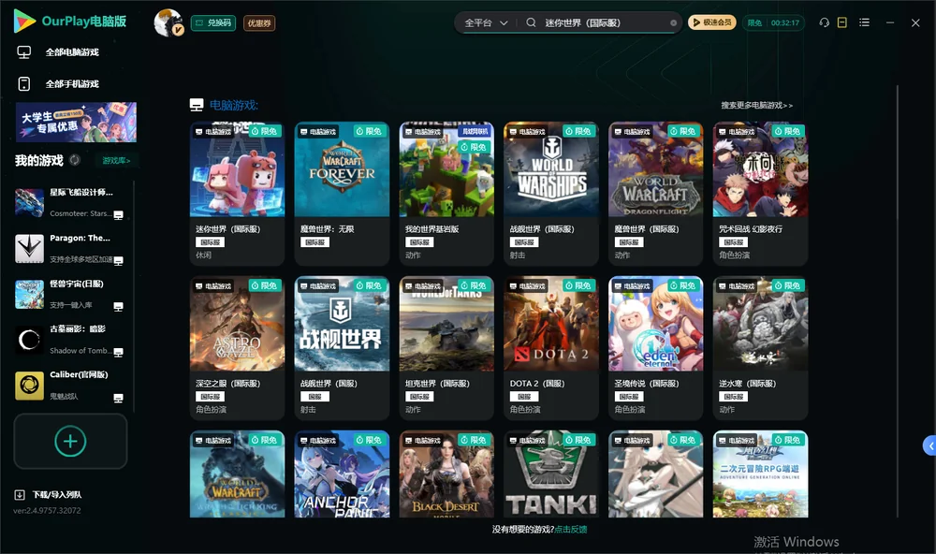Click the 点击反馈 feedback link
Viewport: 936px width, 554px height.
[571, 529]
